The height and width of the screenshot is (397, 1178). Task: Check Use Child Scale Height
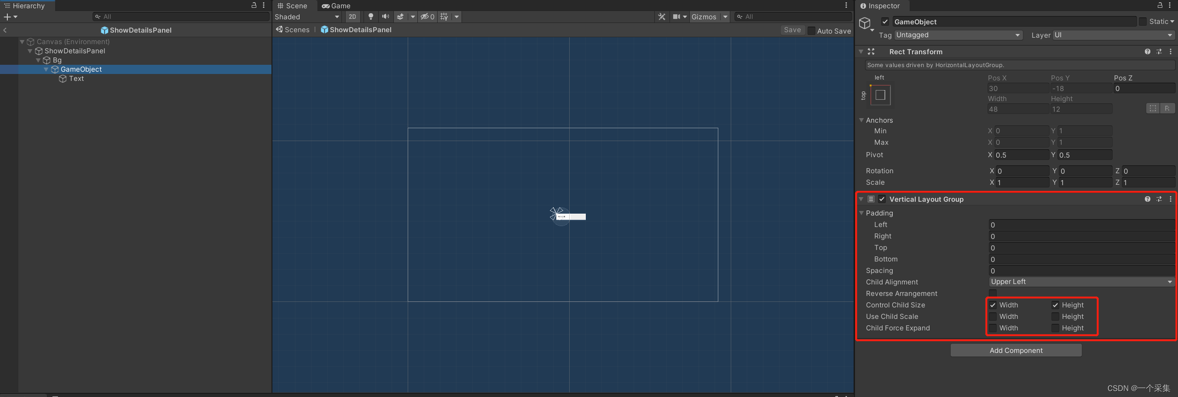coord(1056,316)
